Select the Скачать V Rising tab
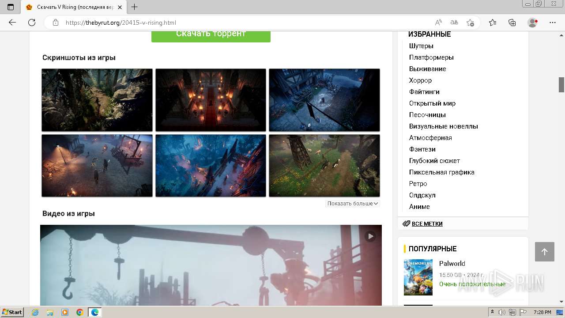 (74, 7)
